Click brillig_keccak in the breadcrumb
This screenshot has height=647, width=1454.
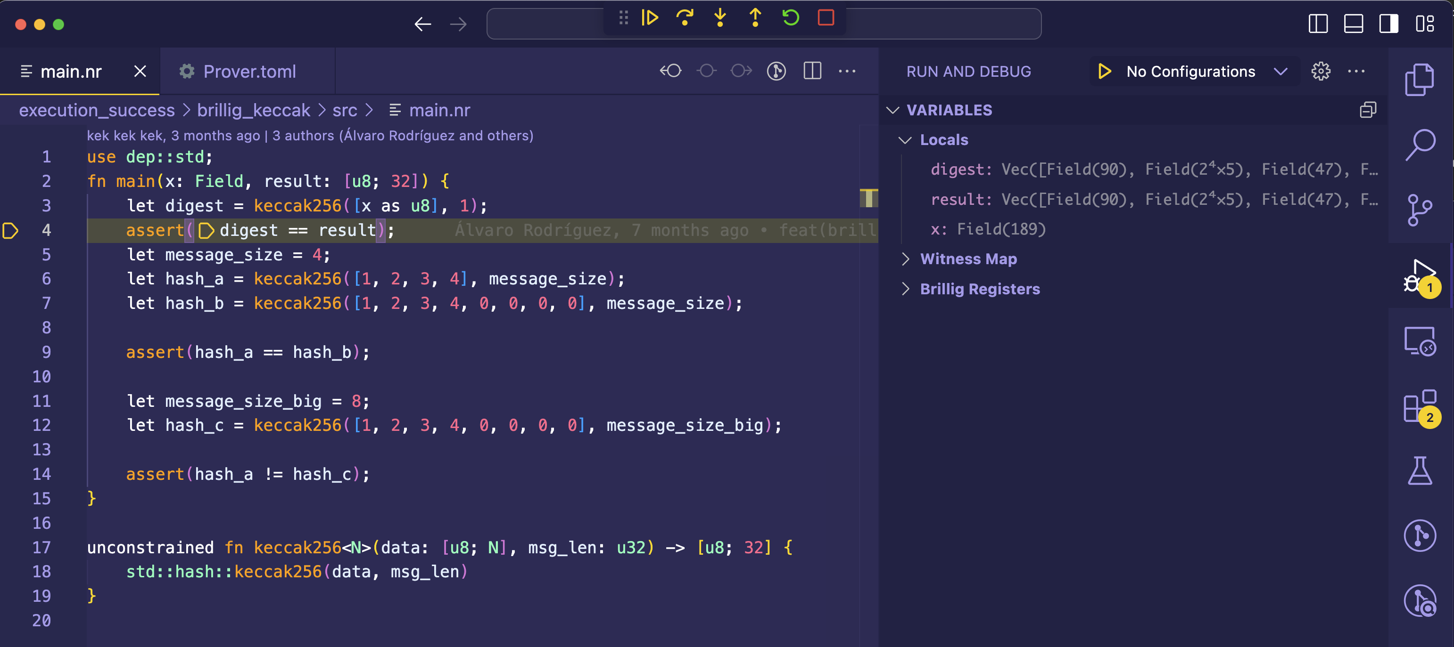(254, 111)
